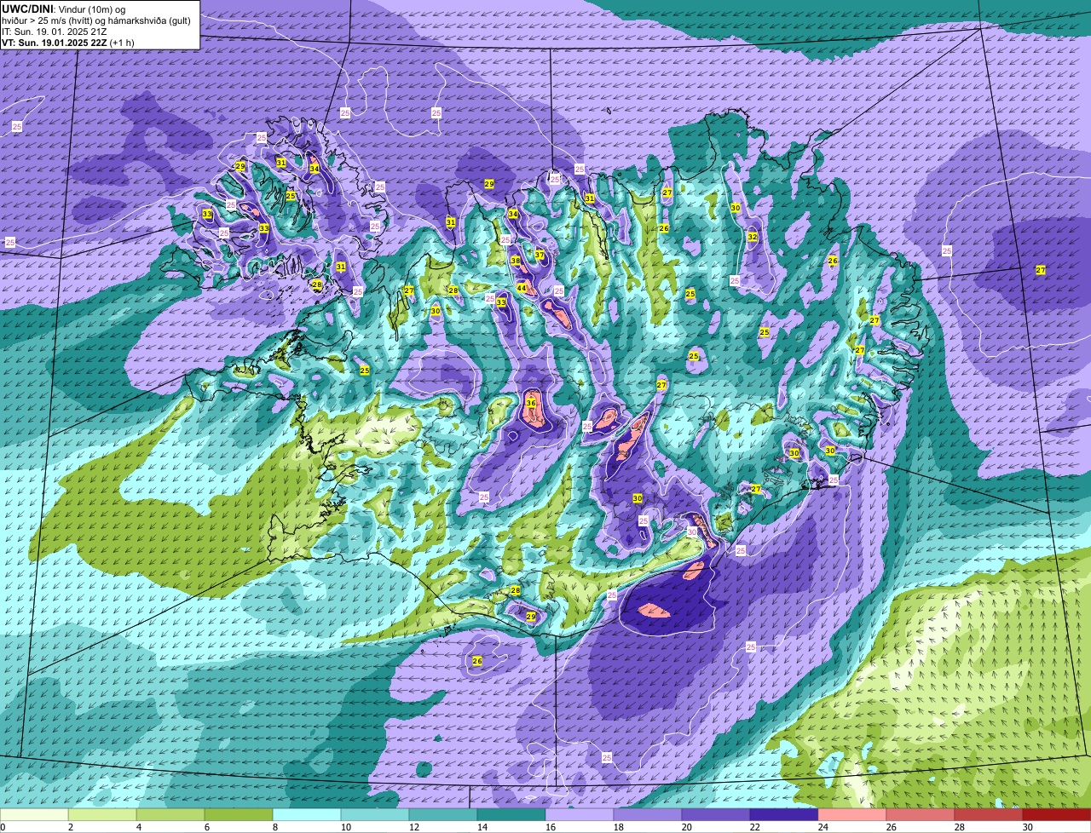The height and width of the screenshot is (833, 1091).
Task: Click the above-30 m/s dark red legend swatch
Action: tap(1057, 815)
